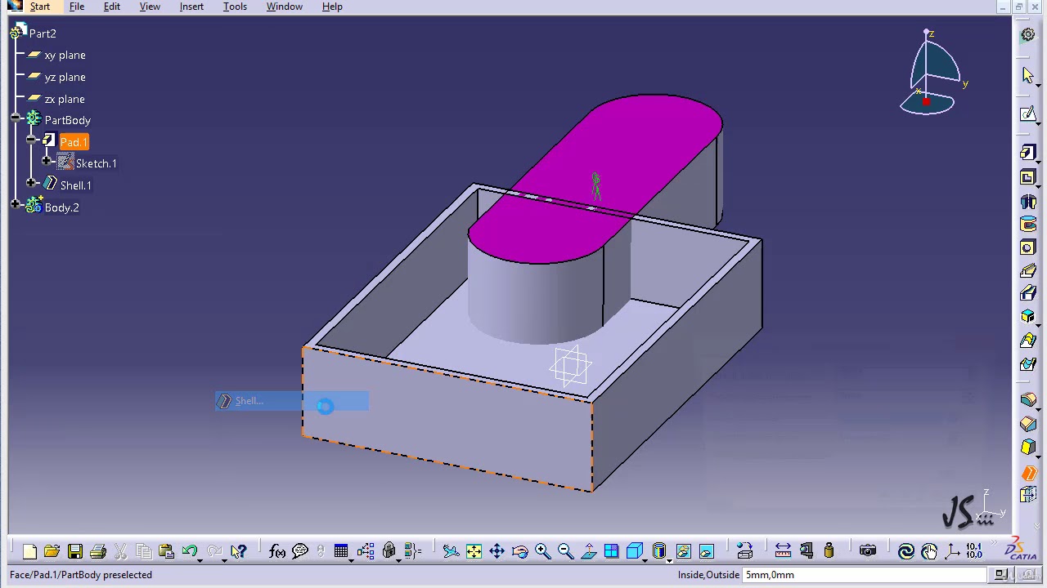Click the Save icon
This screenshot has height=588, width=1047.
[x=74, y=552]
